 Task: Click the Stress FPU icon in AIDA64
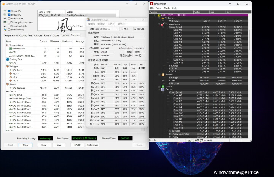click(x=5, y=15)
